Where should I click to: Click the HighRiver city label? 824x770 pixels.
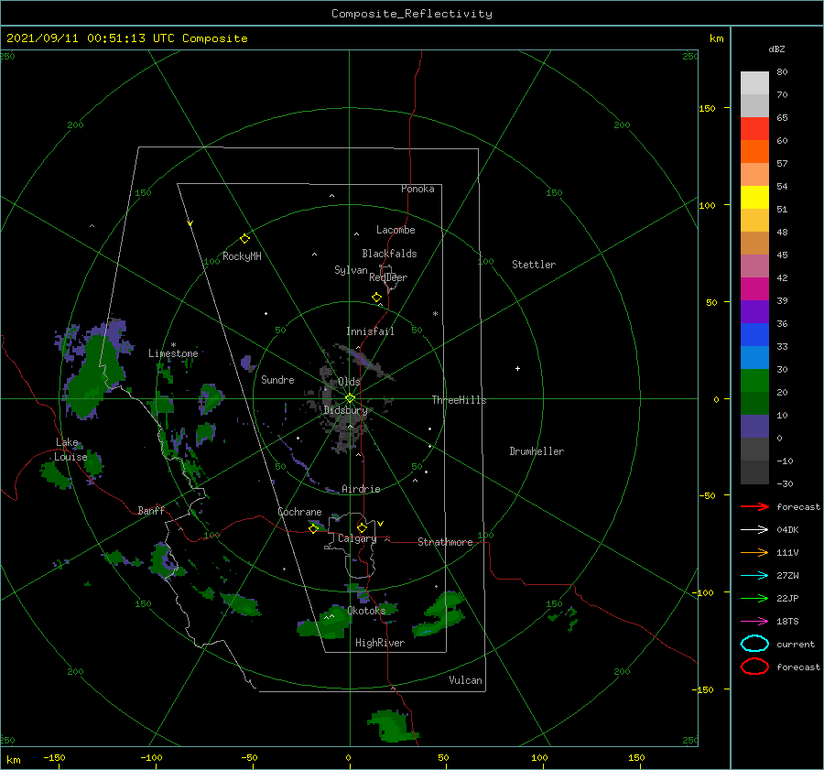380,643
